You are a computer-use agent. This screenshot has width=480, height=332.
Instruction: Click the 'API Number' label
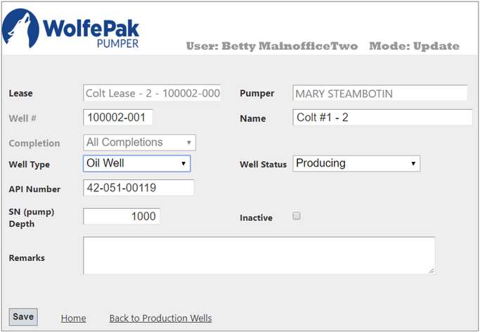point(34,189)
